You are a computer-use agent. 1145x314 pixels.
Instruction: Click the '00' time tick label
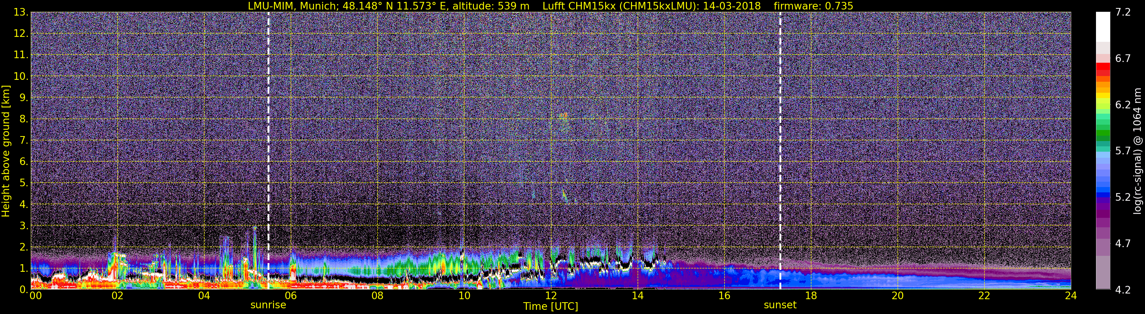tap(36, 296)
